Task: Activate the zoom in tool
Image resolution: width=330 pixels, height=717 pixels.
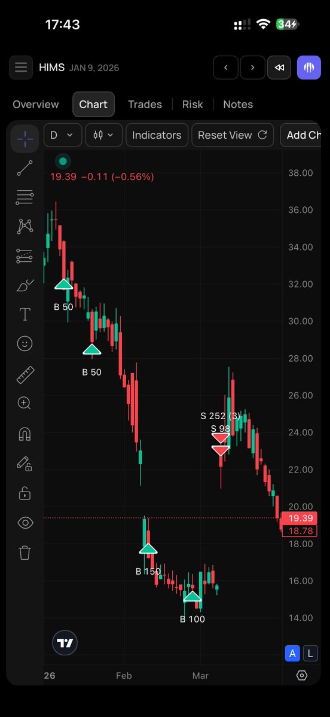Action: click(25, 403)
